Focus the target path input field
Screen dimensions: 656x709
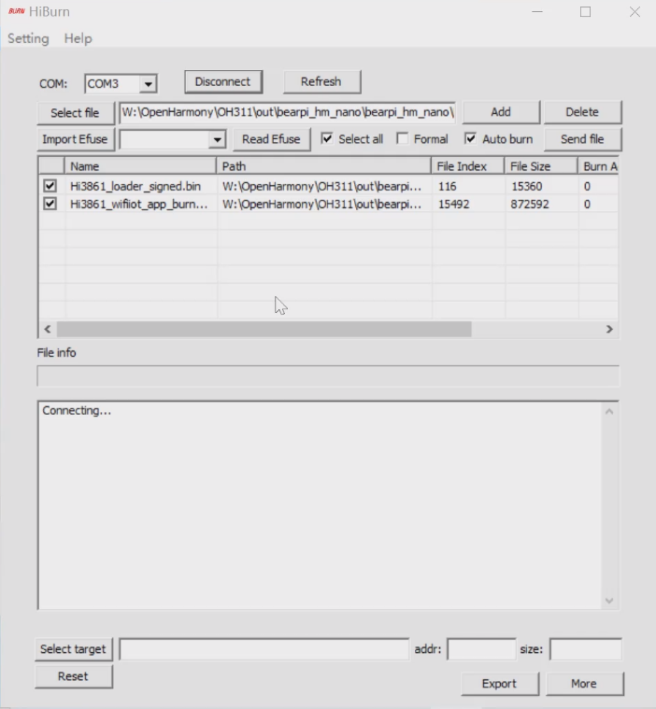264,649
